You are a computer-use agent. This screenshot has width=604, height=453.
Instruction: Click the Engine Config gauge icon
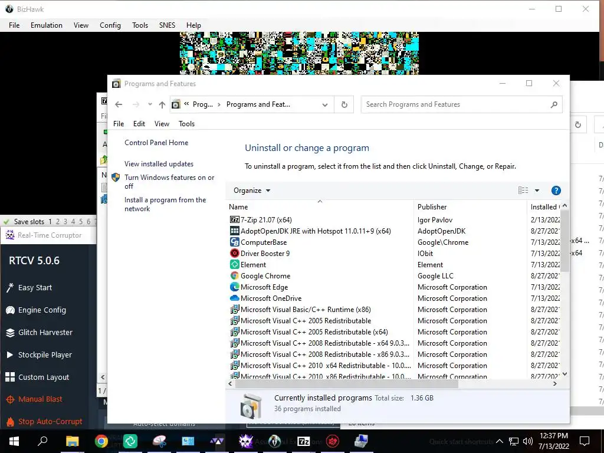[x=10, y=310]
